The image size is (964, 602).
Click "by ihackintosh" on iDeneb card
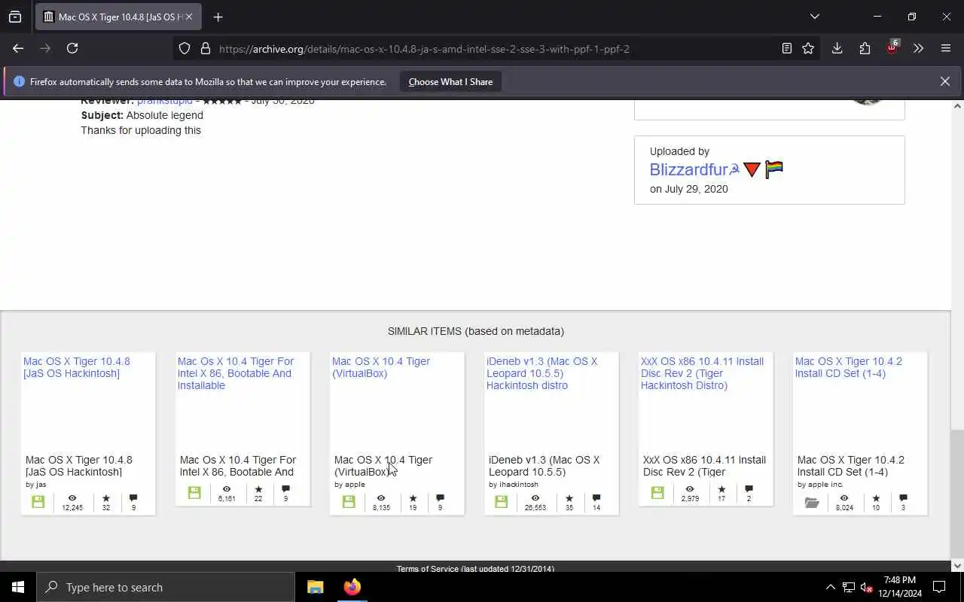click(514, 485)
